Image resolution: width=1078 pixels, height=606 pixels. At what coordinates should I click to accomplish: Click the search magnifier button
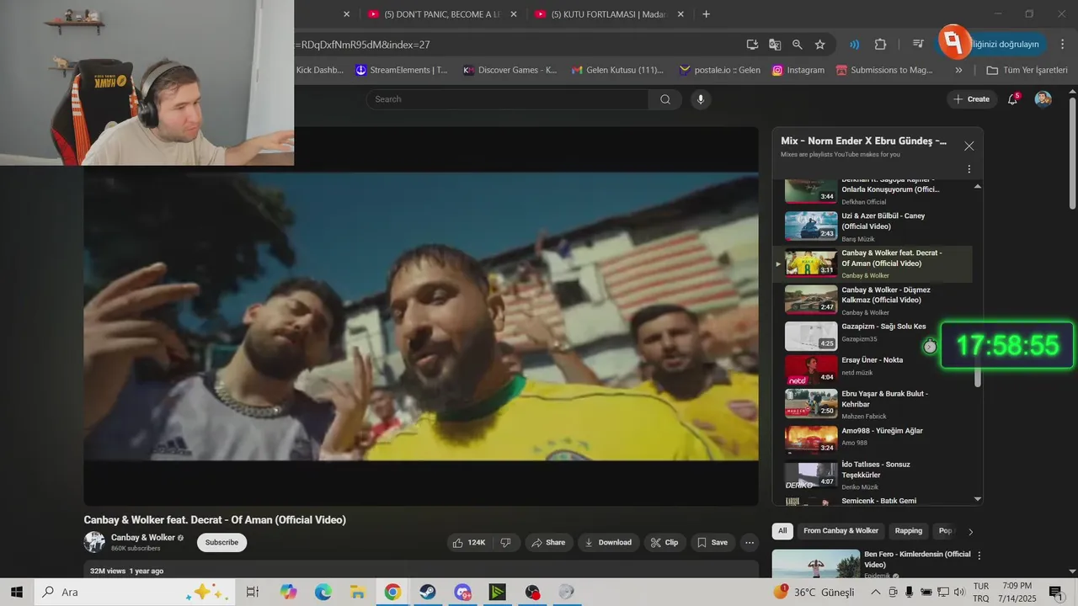[x=665, y=99]
